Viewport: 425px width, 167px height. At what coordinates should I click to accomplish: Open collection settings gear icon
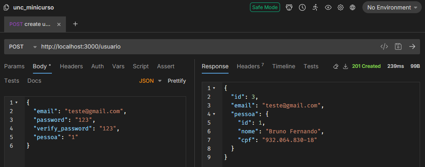(x=341, y=7)
